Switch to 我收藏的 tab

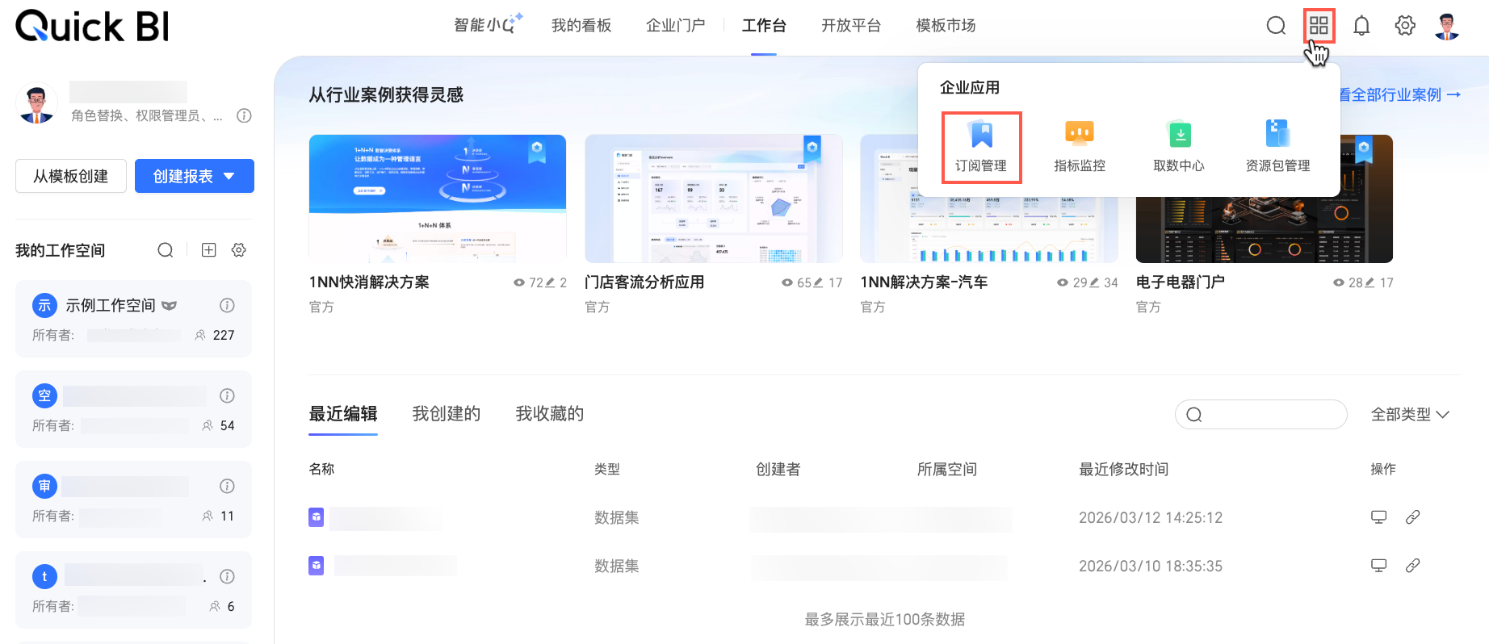click(550, 414)
